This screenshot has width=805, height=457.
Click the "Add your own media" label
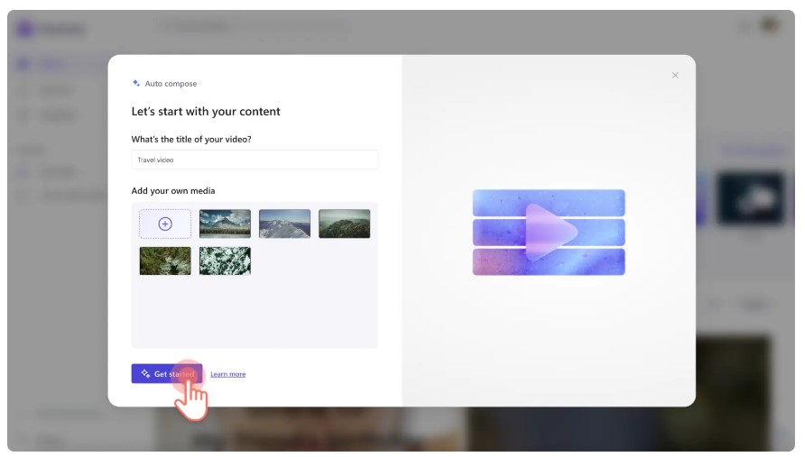coord(173,191)
